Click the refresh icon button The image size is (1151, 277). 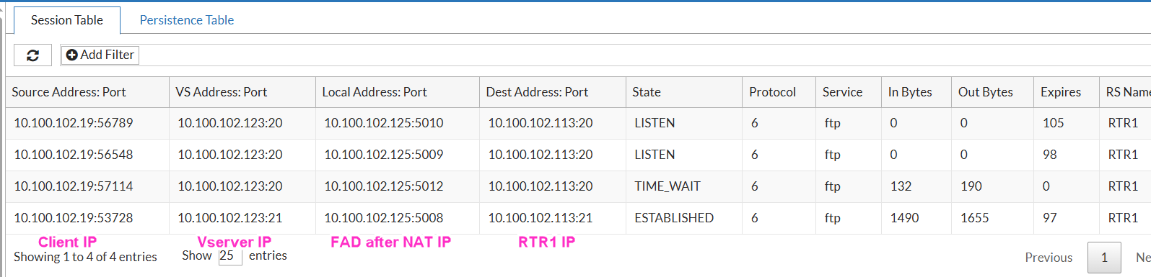click(x=32, y=55)
